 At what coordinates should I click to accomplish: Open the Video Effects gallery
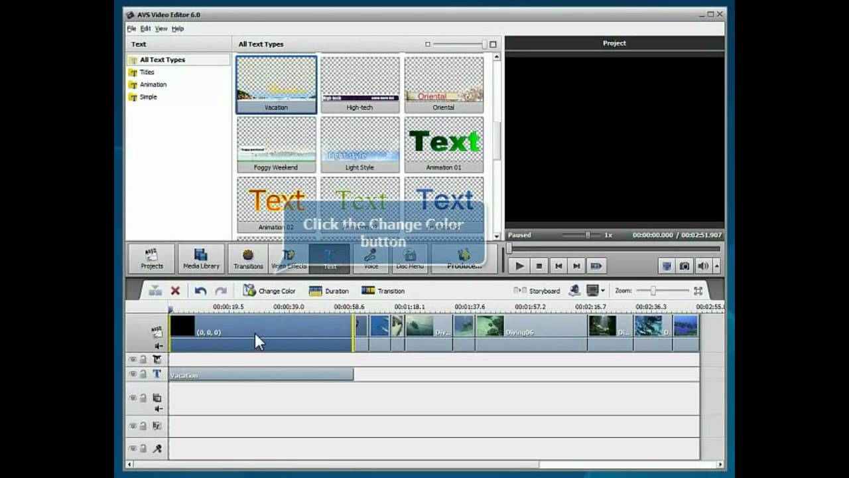[x=289, y=258]
